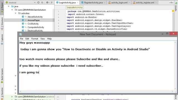Screen dimensions: 178x100
Task: Open Notepad Format menu
Action: 34,39
